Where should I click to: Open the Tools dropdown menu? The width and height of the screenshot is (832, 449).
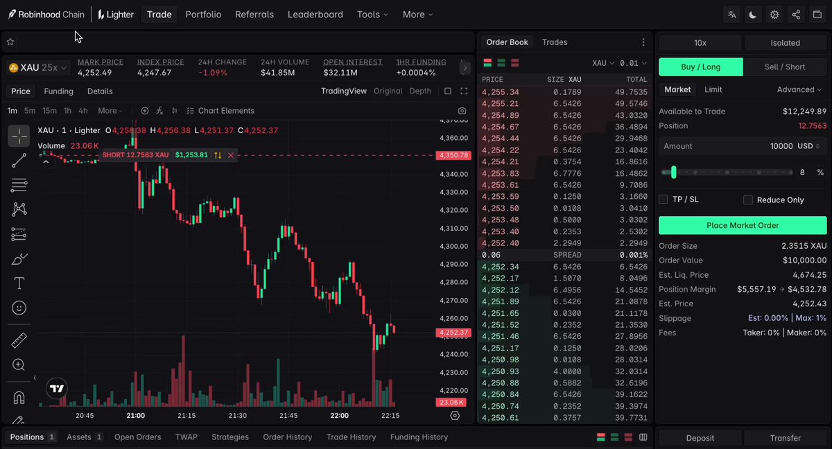tap(372, 15)
